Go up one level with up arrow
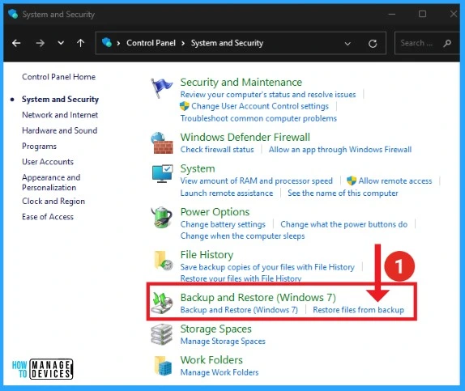The image size is (465, 391). point(80,43)
